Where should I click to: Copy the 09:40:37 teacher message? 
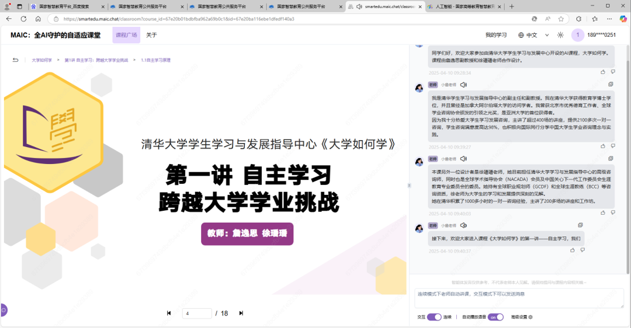pos(580,225)
